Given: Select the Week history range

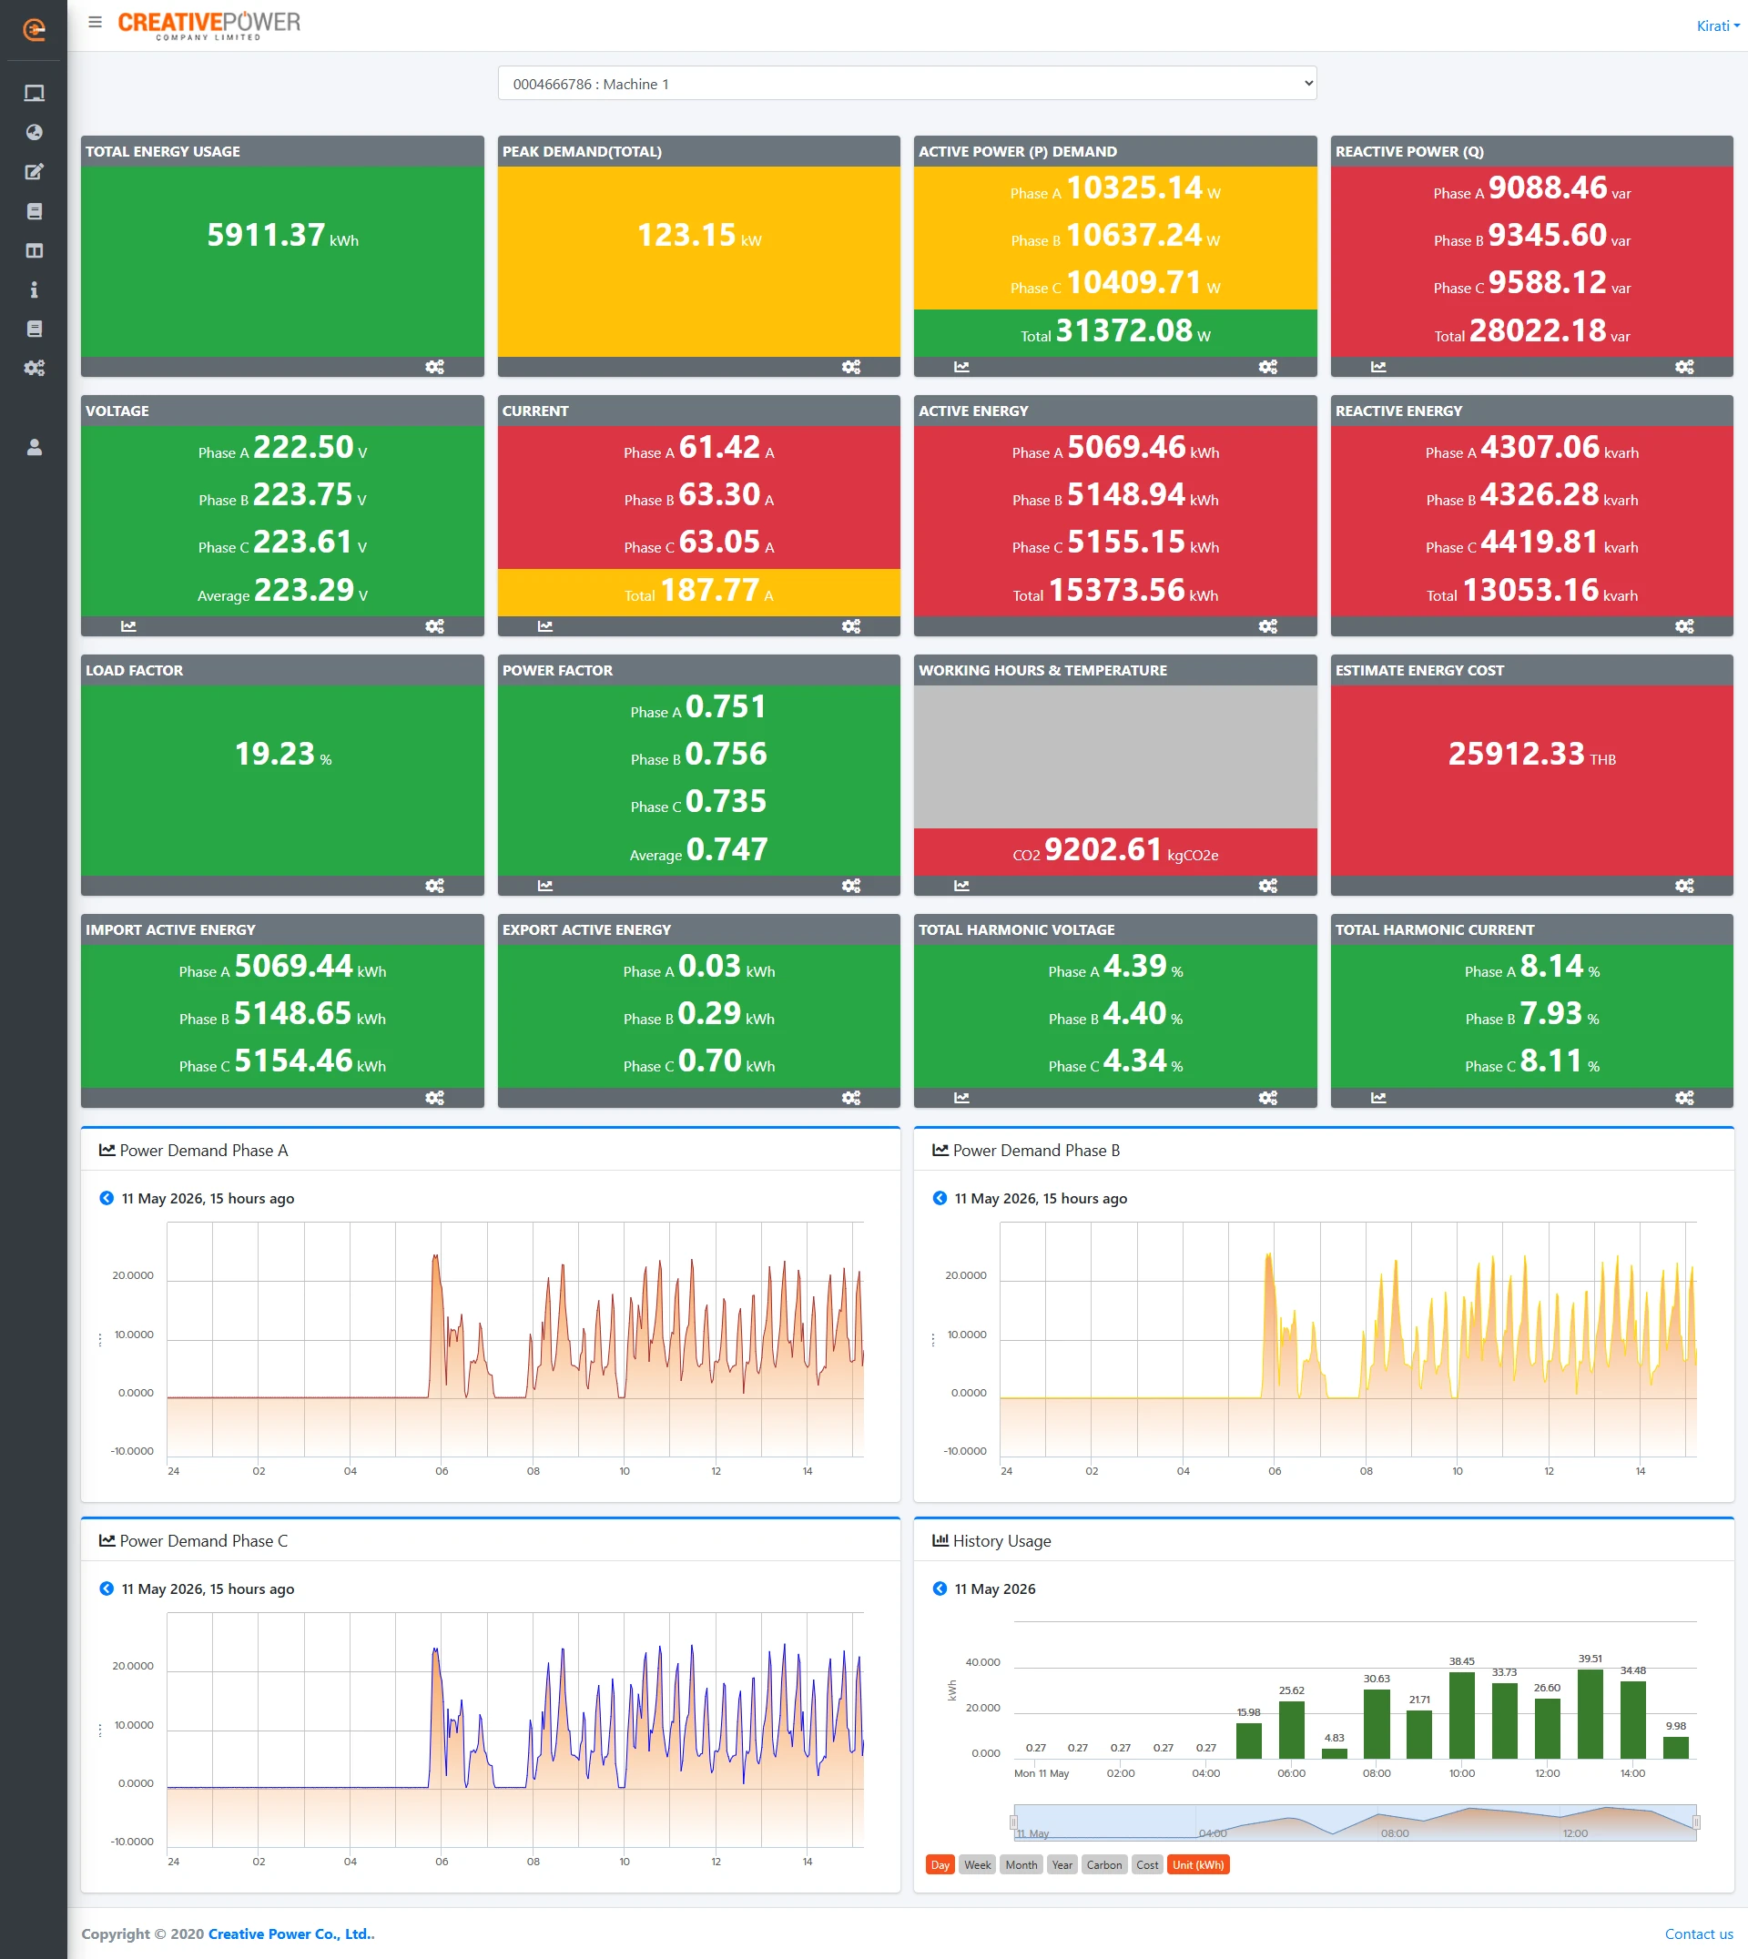Looking at the screenshot, I should click(978, 1865).
